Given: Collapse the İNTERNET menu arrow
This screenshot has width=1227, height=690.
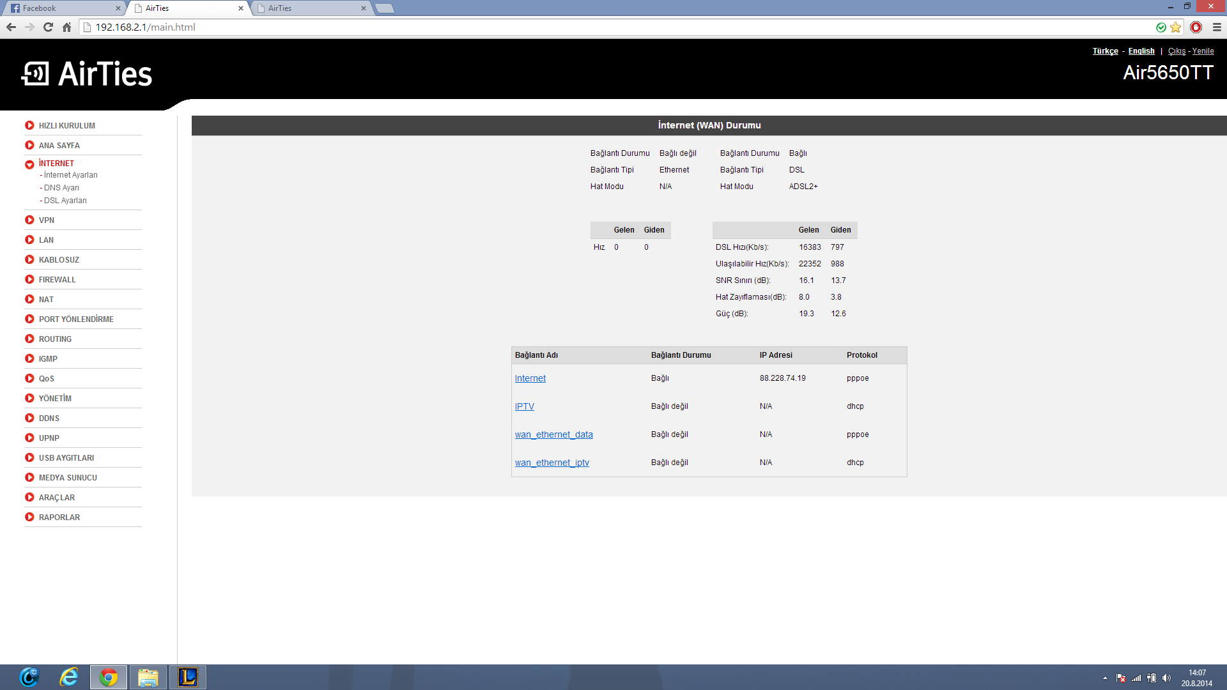Looking at the screenshot, I should point(29,164).
